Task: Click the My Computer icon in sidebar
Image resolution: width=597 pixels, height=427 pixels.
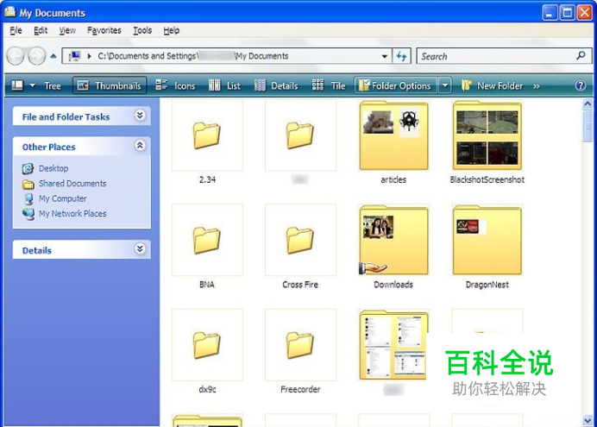Action: (x=28, y=199)
